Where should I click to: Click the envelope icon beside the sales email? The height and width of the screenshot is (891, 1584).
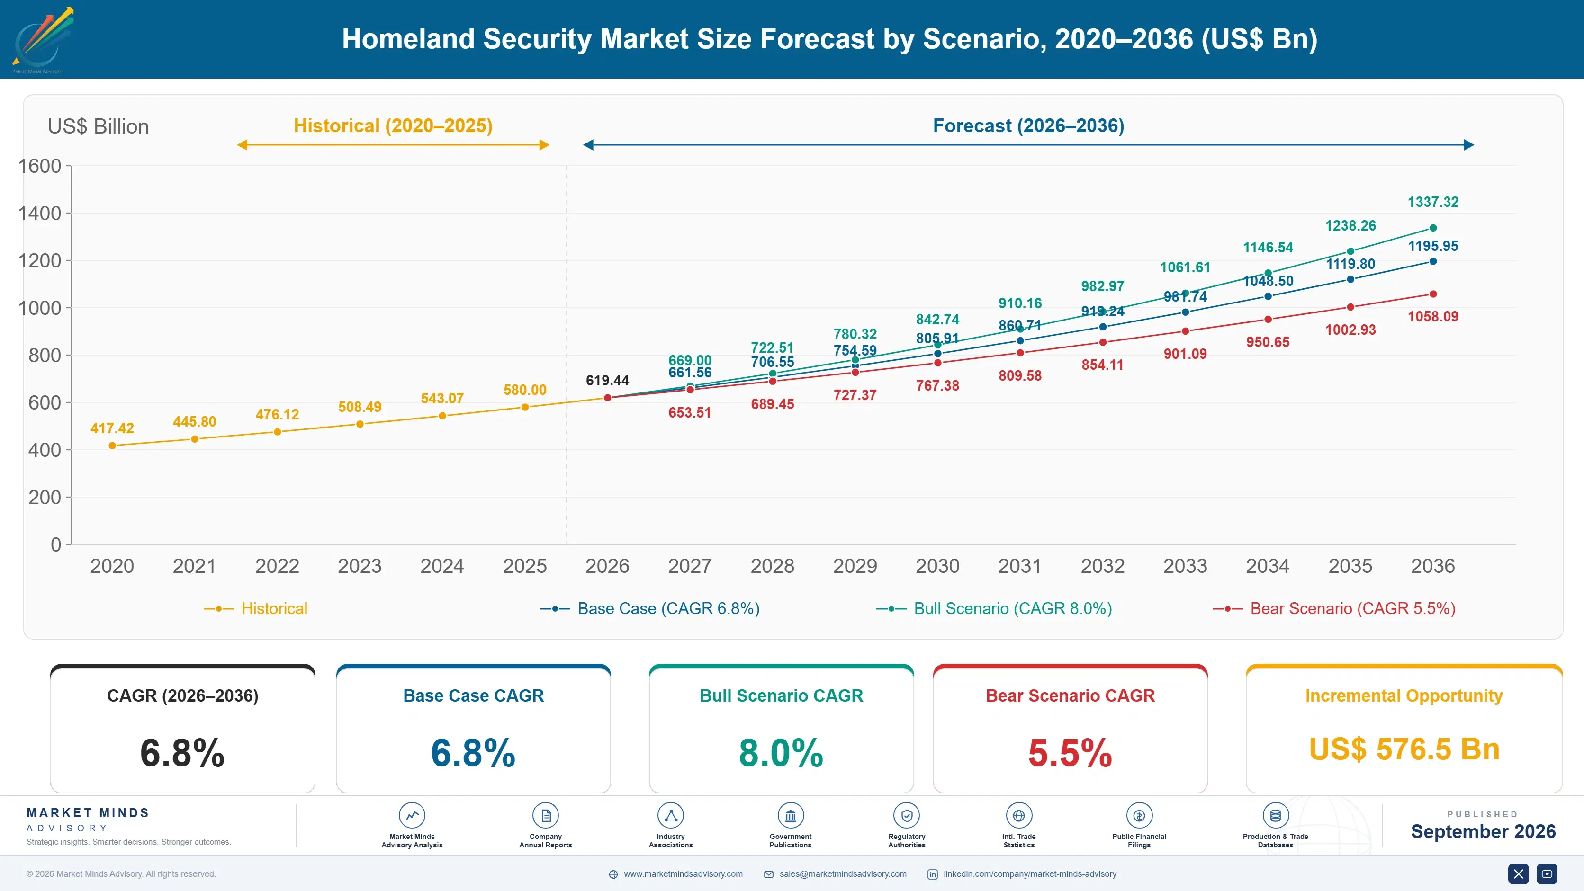(x=769, y=874)
